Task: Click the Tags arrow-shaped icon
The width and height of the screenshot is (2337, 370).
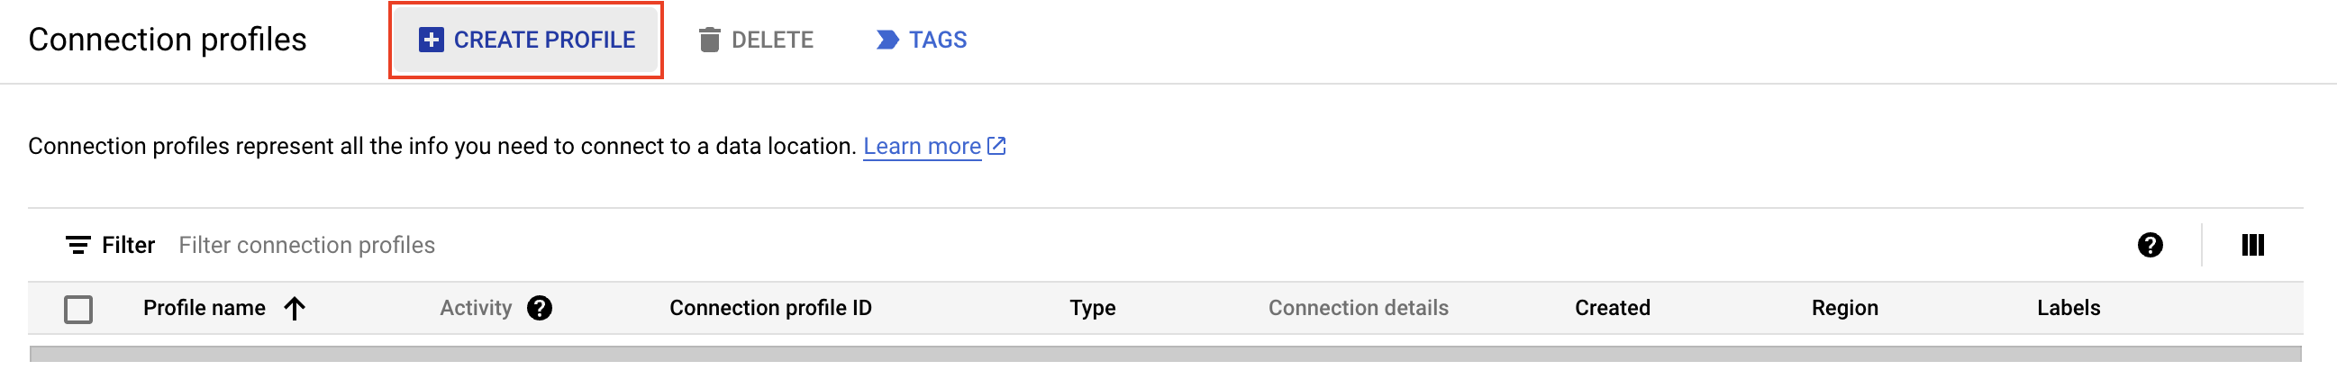Action: point(887,40)
